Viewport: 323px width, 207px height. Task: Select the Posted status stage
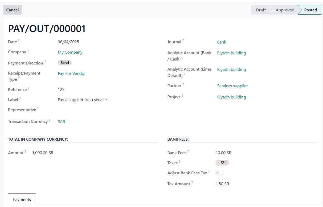310,10
